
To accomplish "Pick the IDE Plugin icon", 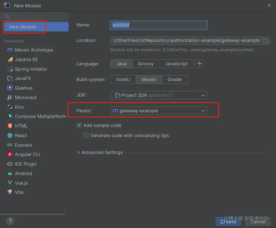I will pos(10,164).
